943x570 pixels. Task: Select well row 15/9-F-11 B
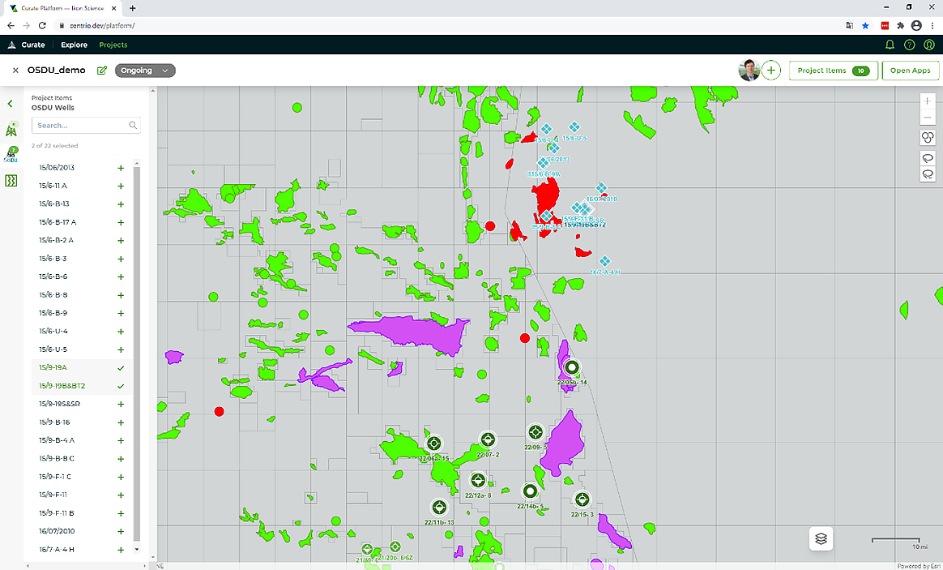pos(81,512)
